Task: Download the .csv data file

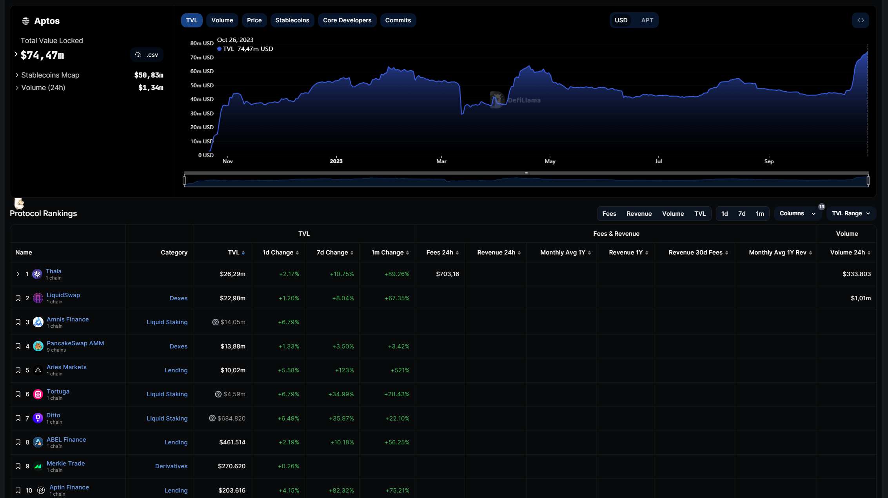Action: point(147,55)
